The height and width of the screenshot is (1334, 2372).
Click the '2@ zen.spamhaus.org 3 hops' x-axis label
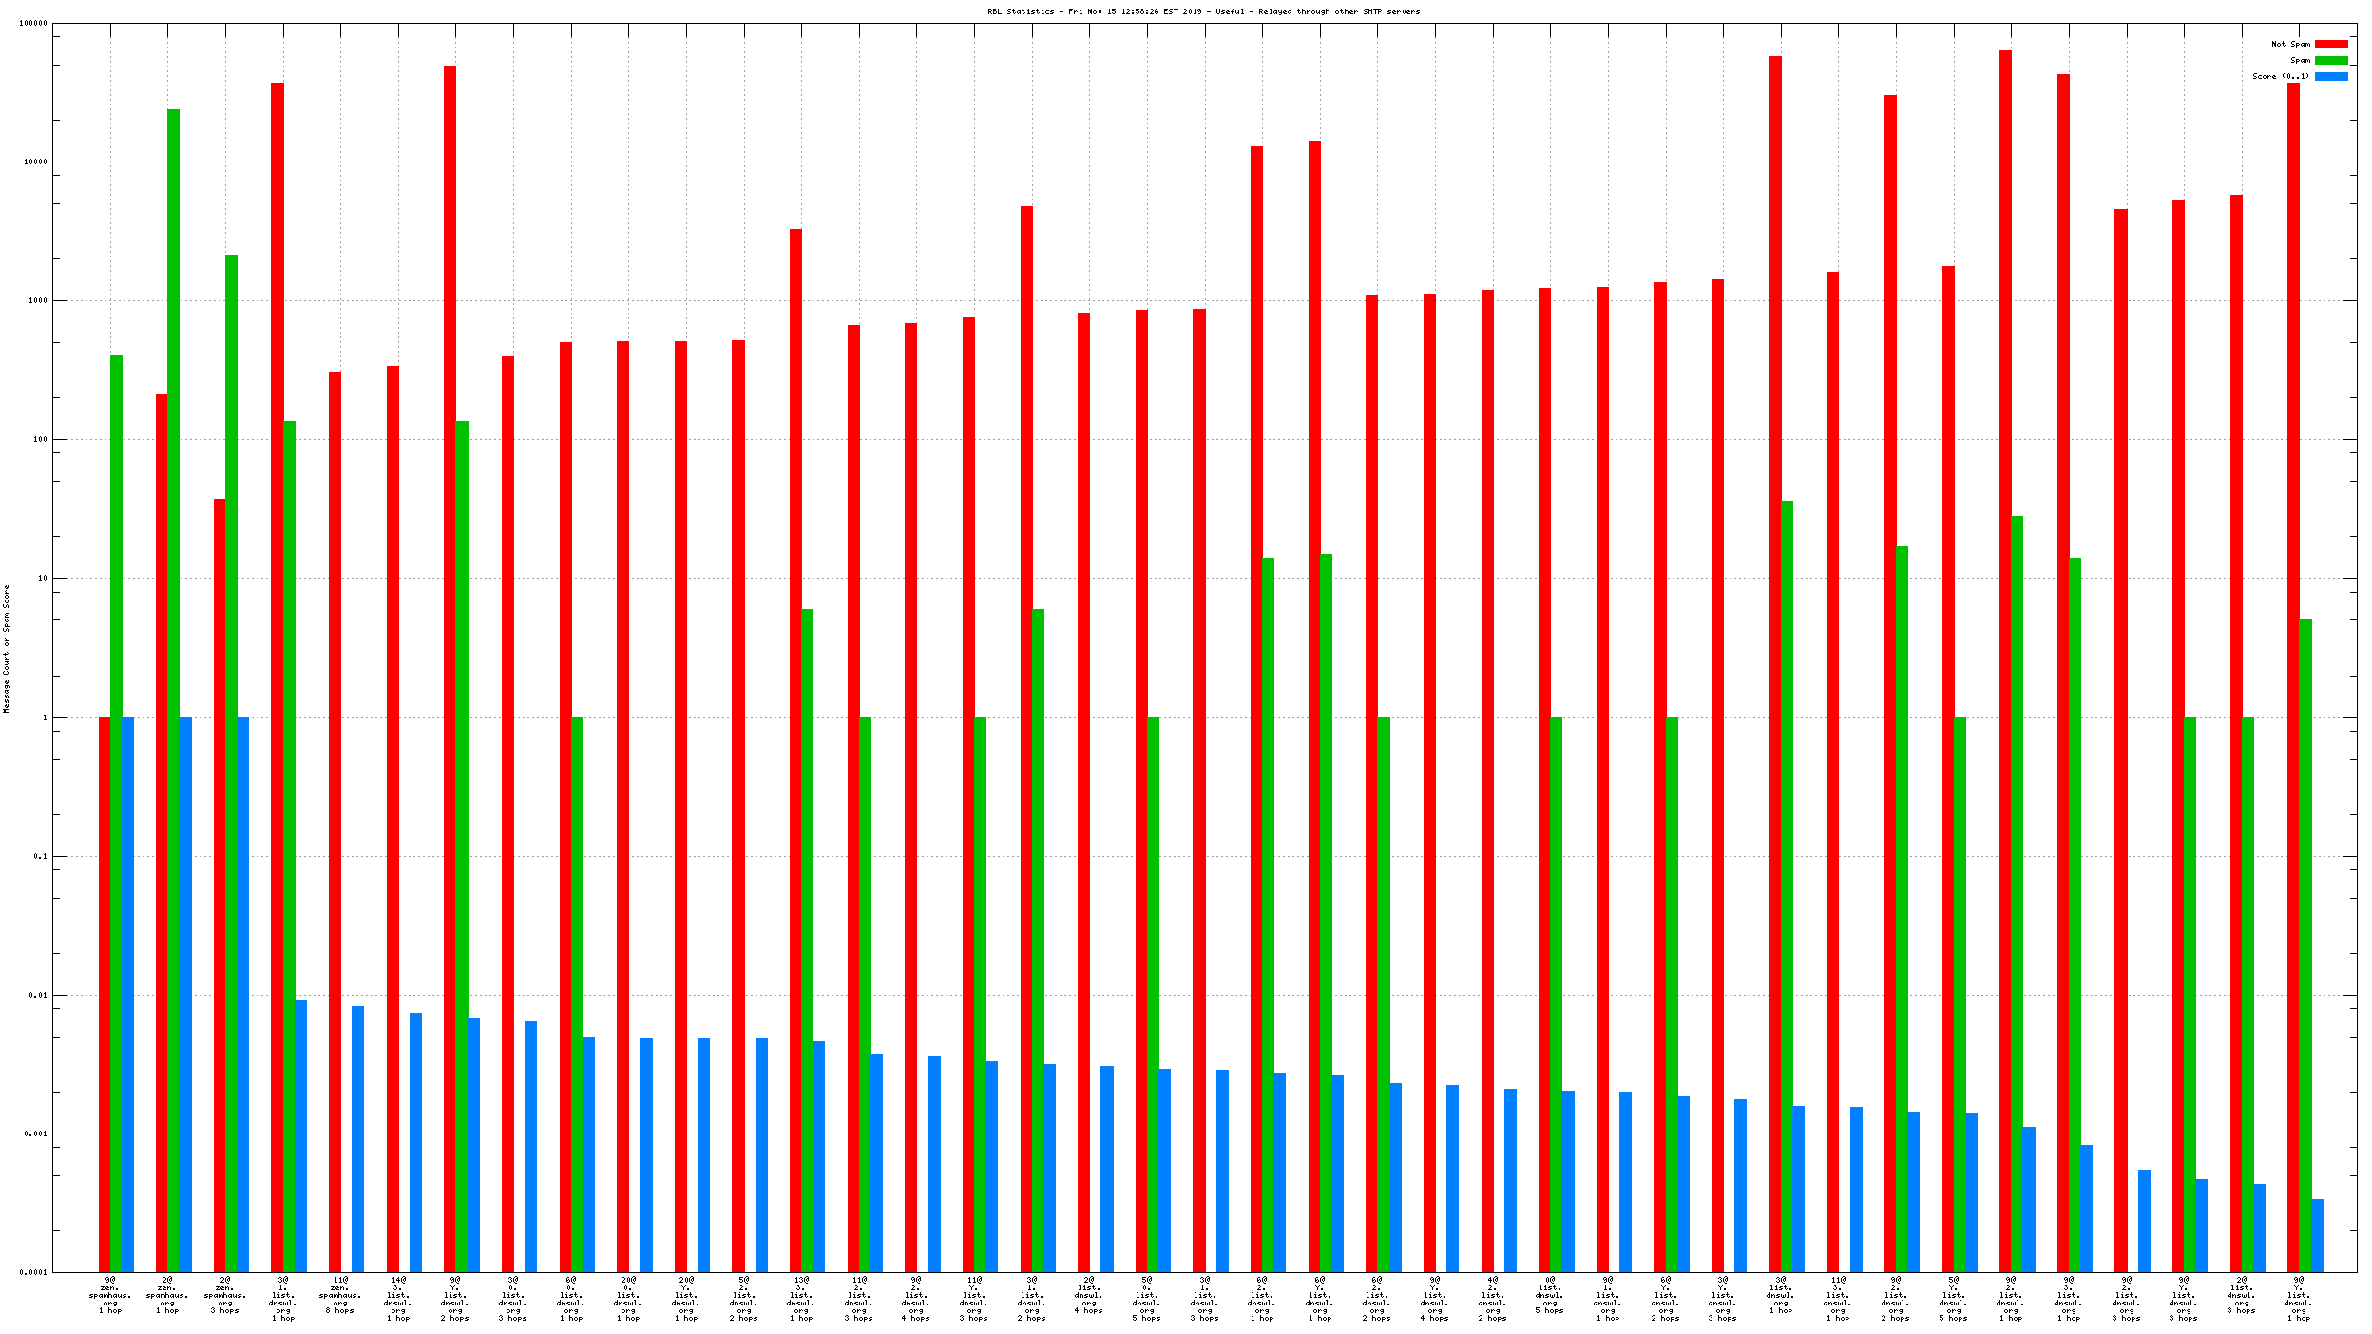click(225, 1295)
